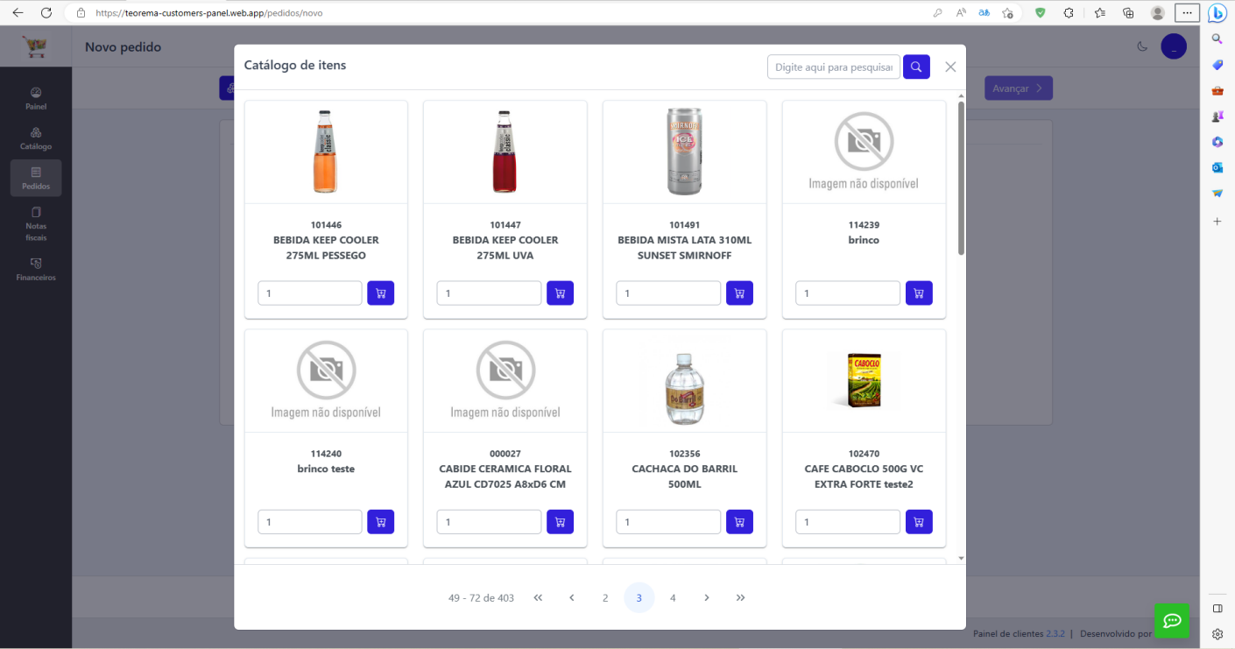Add item 114239 brinco to cart
The image size is (1235, 649).
919,293
